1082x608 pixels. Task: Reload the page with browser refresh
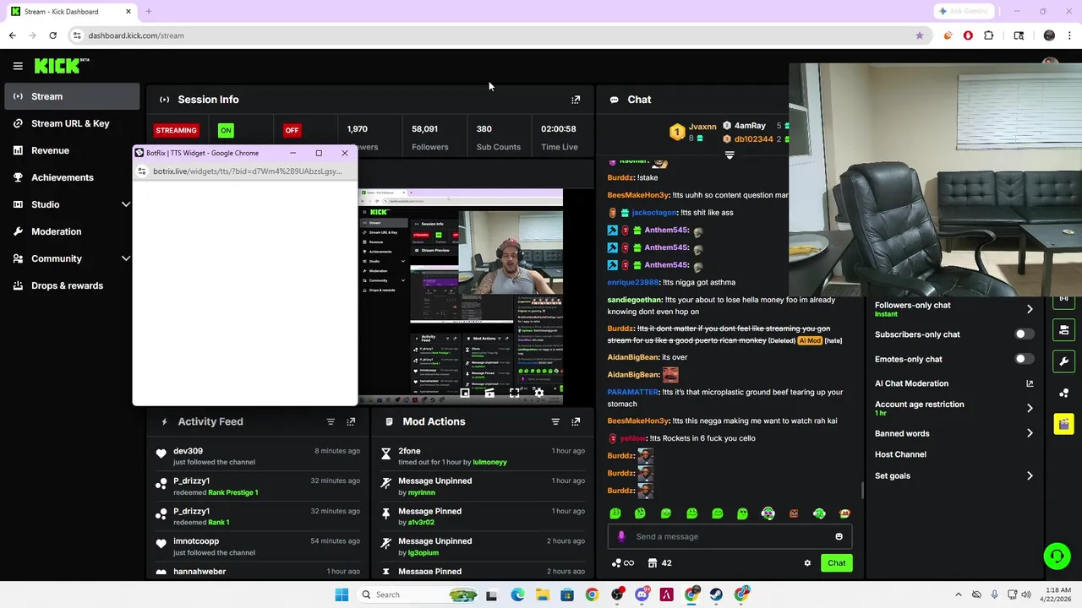(x=52, y=35)
